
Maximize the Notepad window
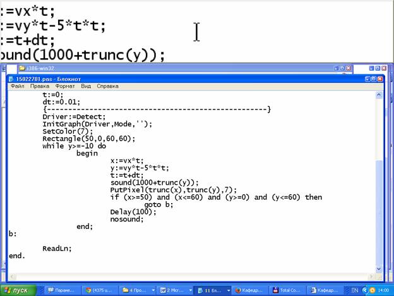(x=374, y=79)
